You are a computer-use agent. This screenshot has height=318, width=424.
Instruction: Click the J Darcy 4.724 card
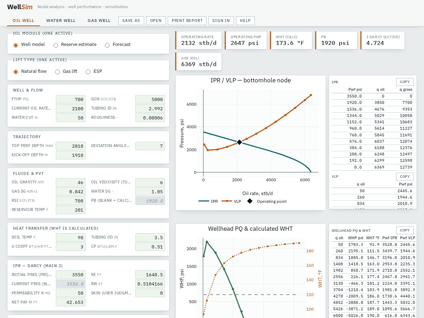coord(383,40)
